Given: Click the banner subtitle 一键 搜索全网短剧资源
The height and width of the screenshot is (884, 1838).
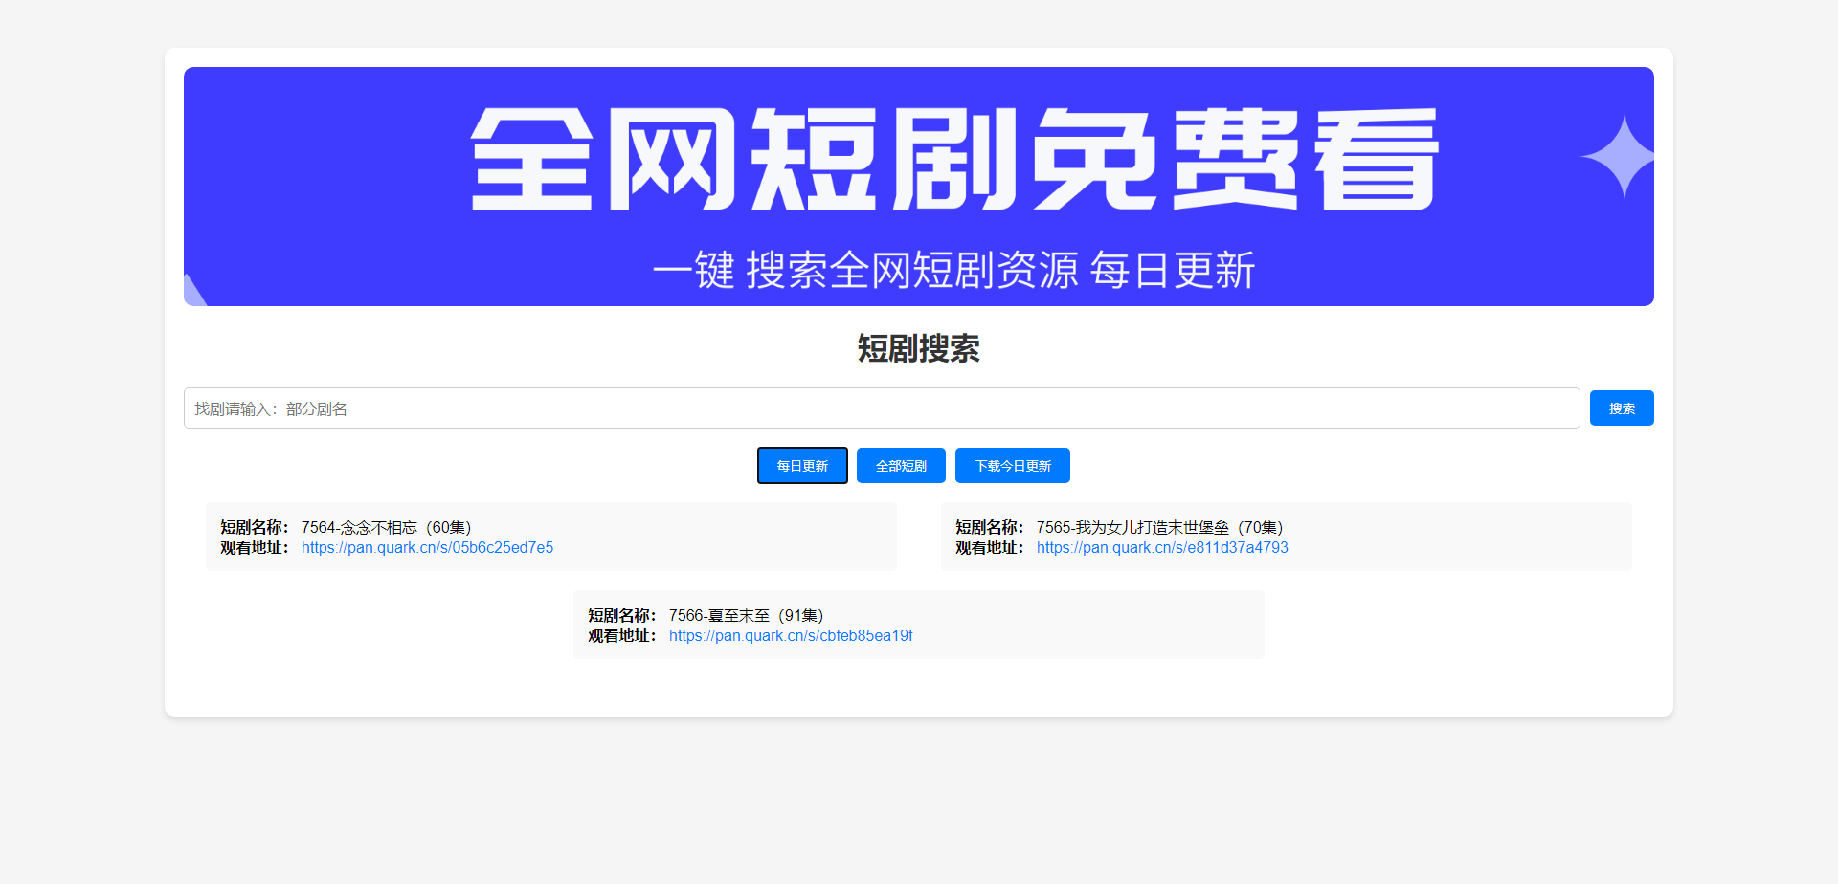Looking at the screenshot, I should [955, 271].
